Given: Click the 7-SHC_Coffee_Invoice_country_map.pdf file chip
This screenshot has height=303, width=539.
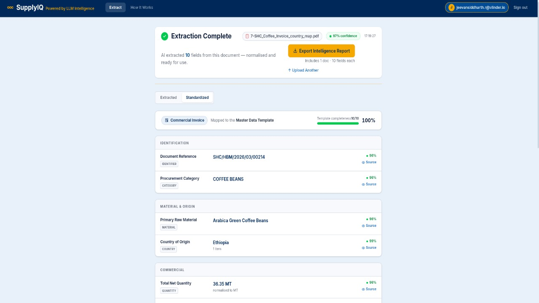Looking at the screenshot, I should tap(282, 36).
